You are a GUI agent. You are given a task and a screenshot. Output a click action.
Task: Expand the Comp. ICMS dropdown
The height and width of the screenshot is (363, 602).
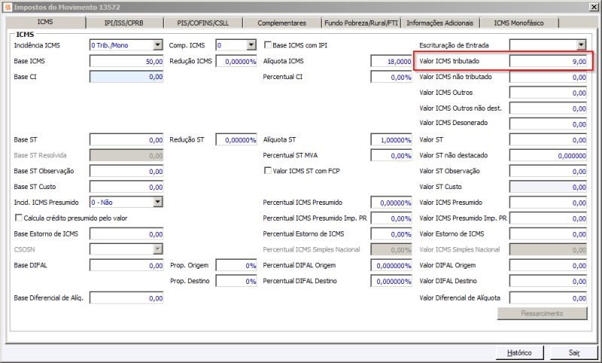pos(251,45)
